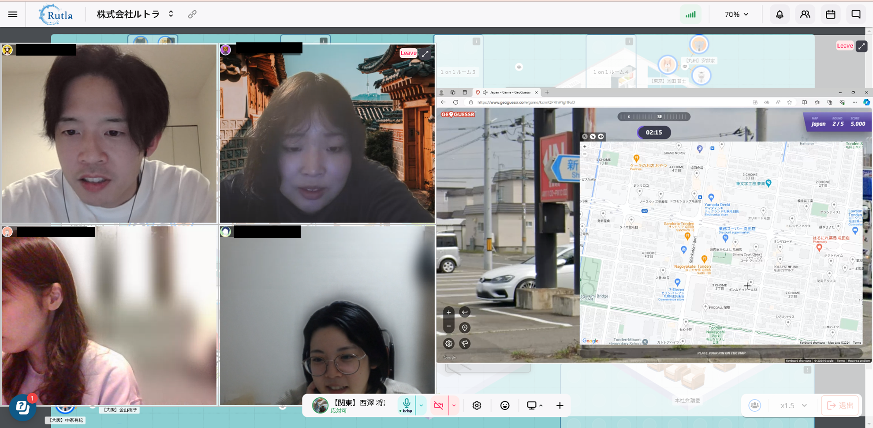This screenshot has width=873, height=428.
Task: Mute the Krisp microphone
Action: pyautogui.click(x=407, y=405)
